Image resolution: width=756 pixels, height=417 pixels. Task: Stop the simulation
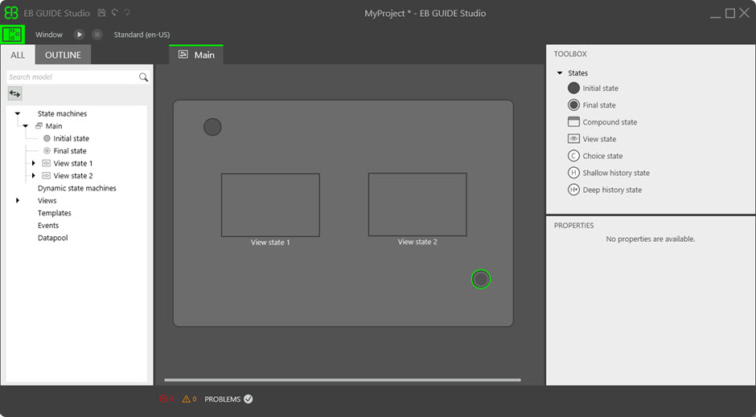point(97,35)
